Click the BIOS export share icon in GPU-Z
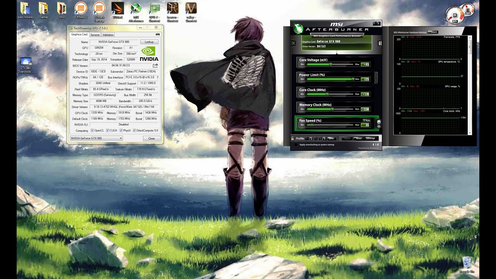 point(155,65)
